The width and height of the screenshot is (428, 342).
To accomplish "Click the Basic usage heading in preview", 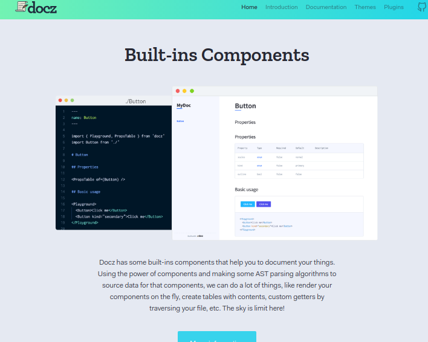I will coord(246,189).
